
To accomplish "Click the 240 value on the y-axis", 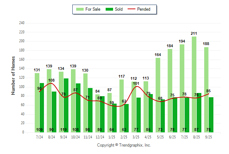I will click(x=22, y=23).
